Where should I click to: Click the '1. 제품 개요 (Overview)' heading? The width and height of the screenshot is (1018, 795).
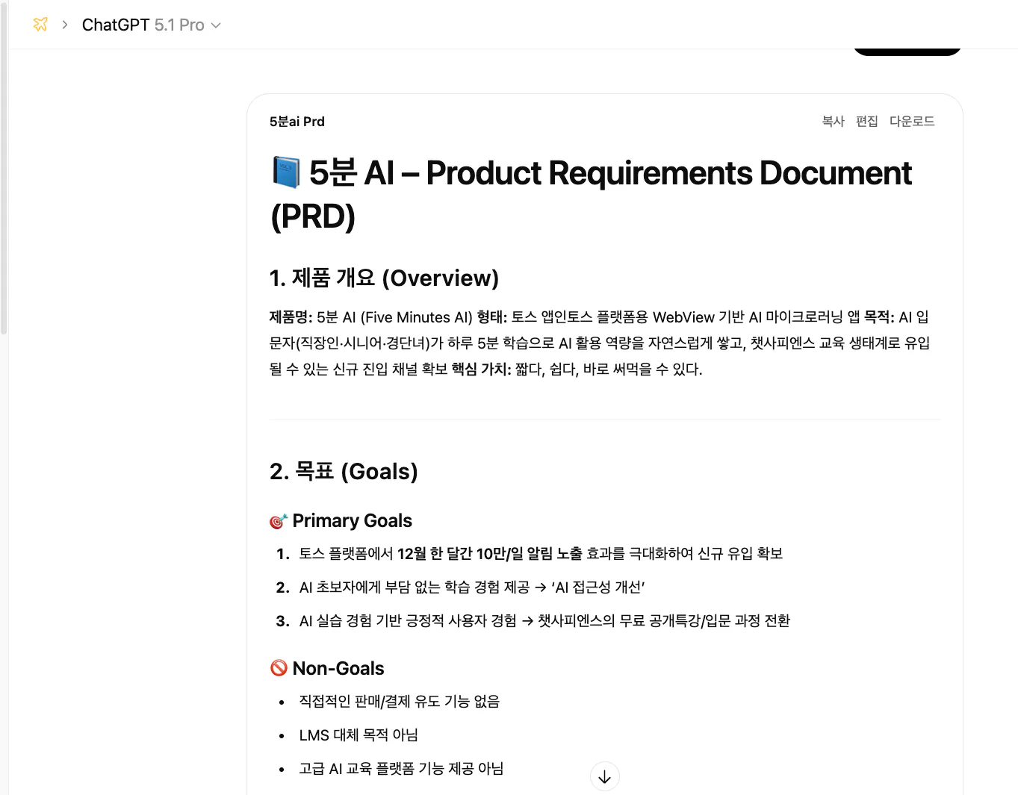pos(384,278)
